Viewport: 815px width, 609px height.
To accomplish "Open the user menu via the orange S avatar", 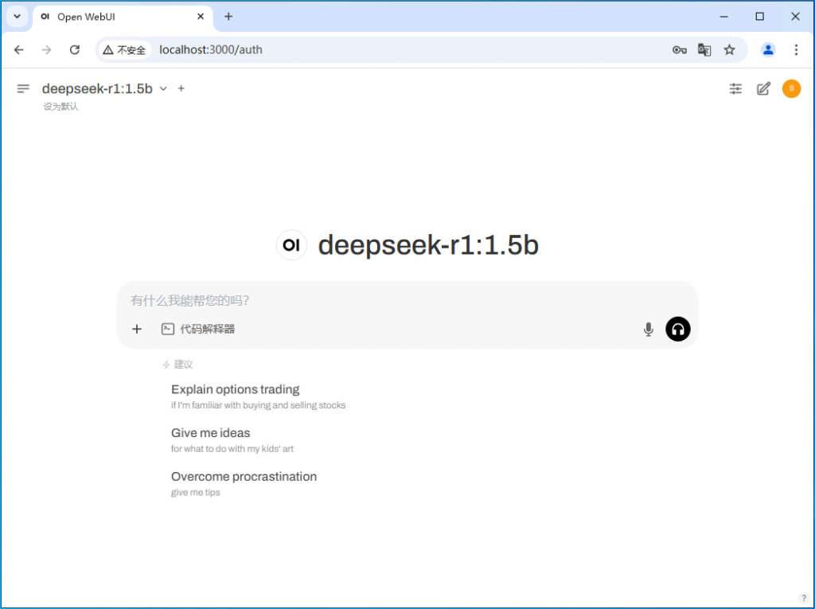I will [x=791, y=88].
